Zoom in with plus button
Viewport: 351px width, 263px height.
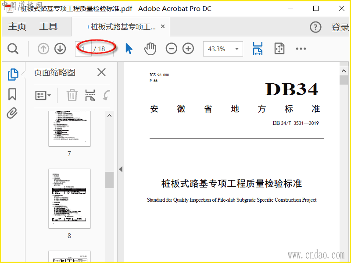[188, 49]
